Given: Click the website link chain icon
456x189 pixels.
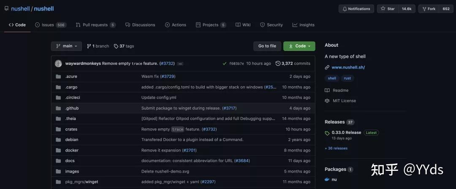Looking at the screenshot, I should (x=327, y=67).
